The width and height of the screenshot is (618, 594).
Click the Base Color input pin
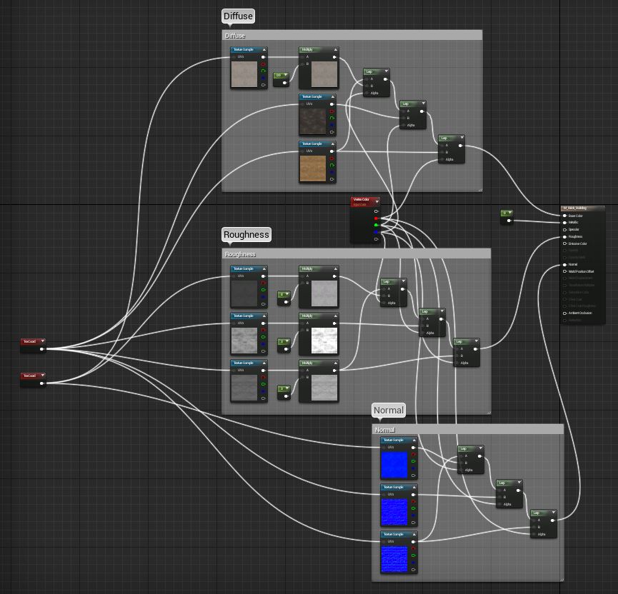565,216
